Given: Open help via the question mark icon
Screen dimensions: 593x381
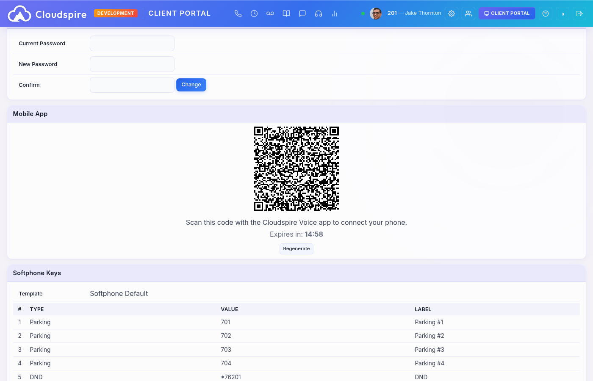Looking at the screenshot, I should [545, 13].
